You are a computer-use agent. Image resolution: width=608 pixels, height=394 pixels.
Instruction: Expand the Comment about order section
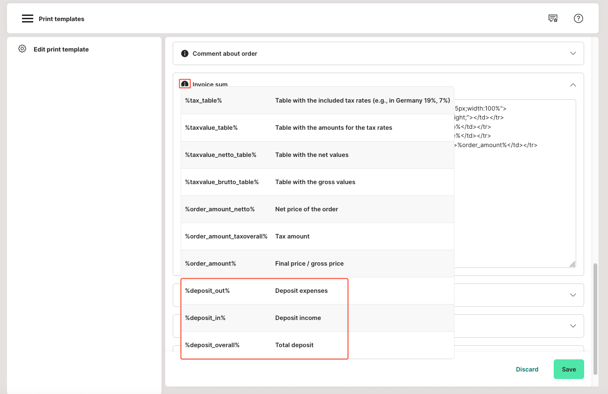pyautogui.click(x=573, y=53)
